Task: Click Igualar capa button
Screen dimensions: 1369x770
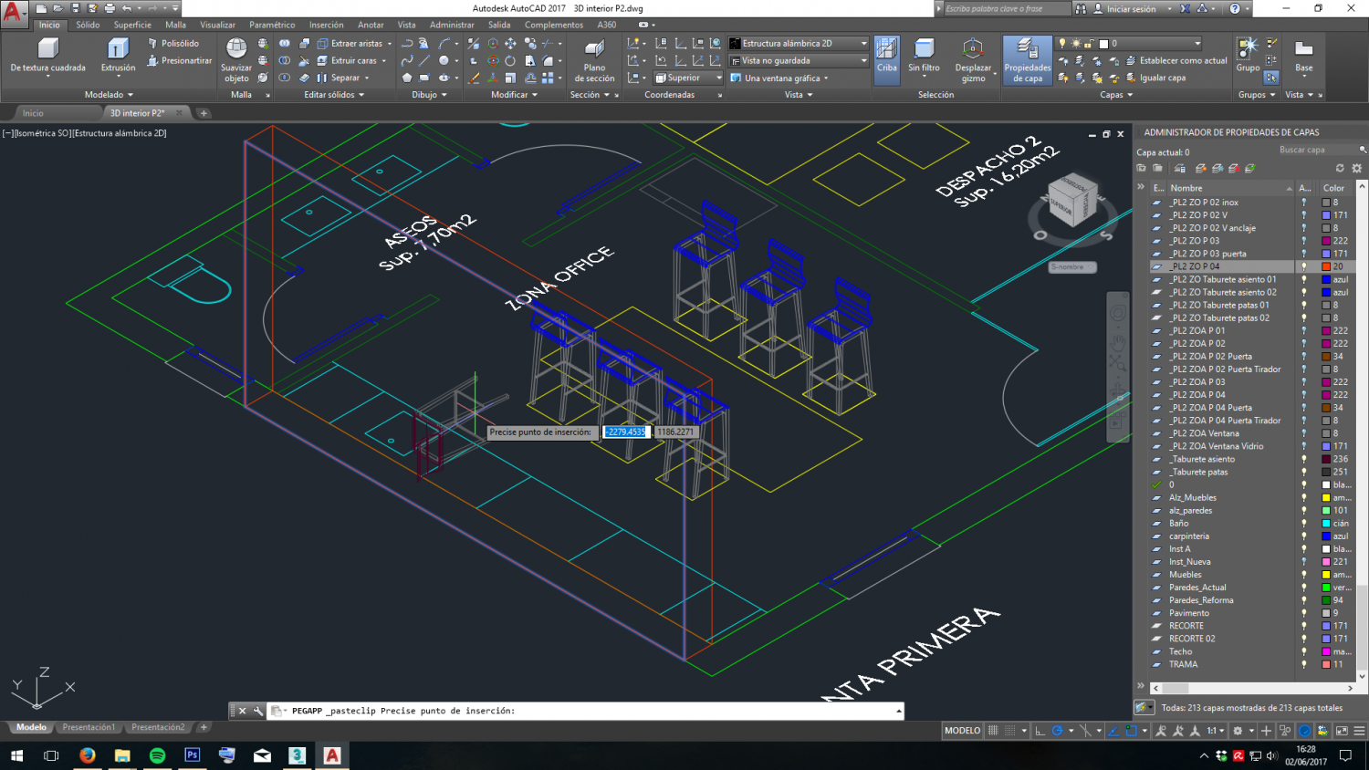Action: point(1155,78)
